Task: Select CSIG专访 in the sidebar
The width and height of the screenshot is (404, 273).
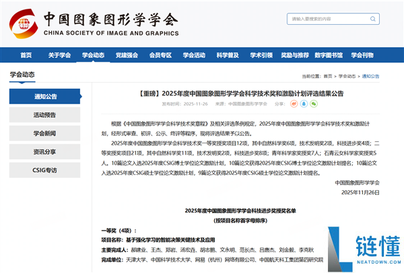Action: (45, 170)
